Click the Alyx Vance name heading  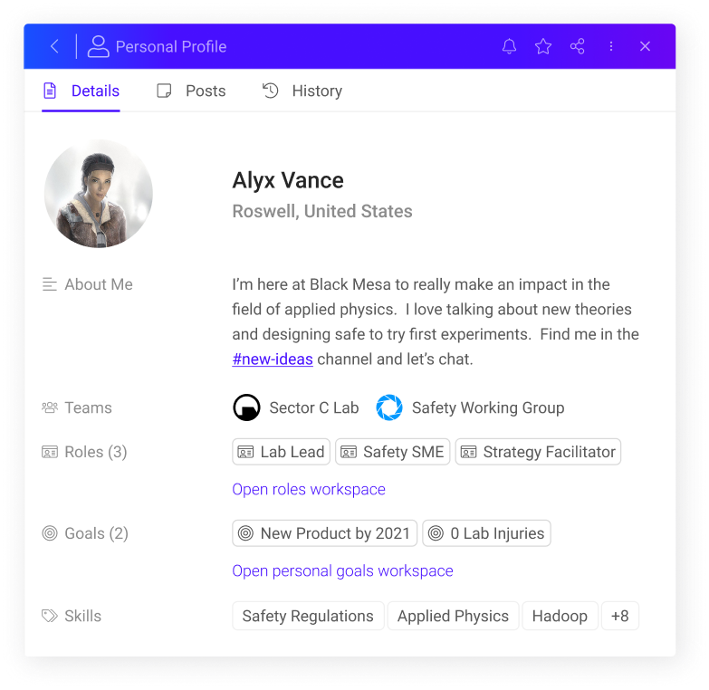click(x=288, y=180)
